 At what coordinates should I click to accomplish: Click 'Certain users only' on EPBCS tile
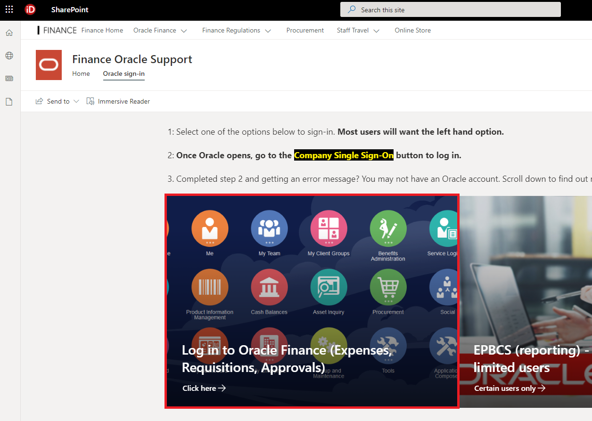coord(505,388)
